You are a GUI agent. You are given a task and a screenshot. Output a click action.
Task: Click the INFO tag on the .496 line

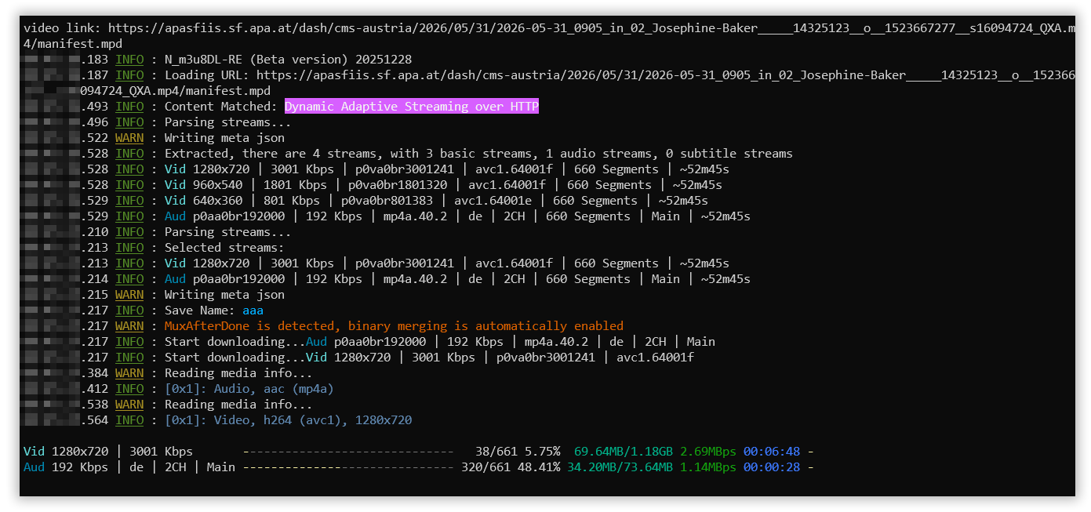click(x=129, y=122)
